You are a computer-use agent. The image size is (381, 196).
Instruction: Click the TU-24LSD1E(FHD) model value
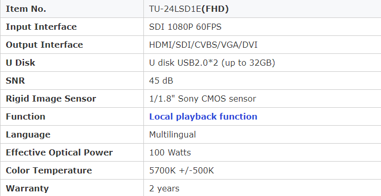pos(189,9)
